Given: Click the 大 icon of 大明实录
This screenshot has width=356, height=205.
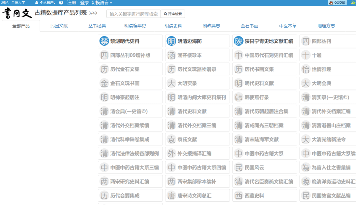Looking at the screenshot, I should 171,83.
